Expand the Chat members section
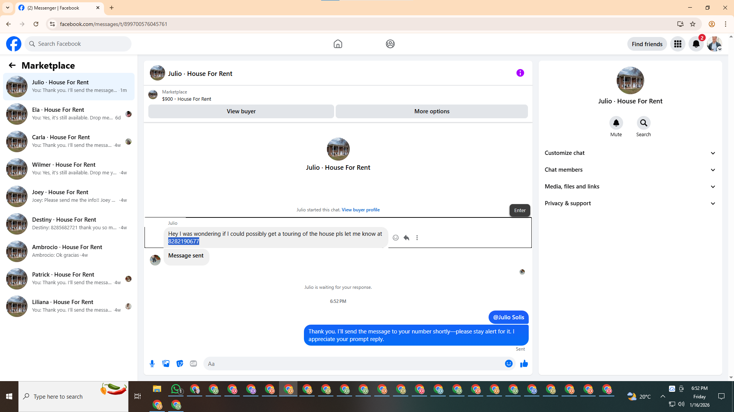Viewport: 734px width, 412px height. [x=630, y=170]
